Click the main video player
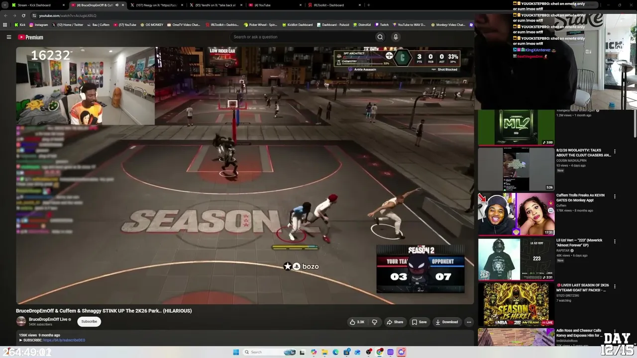 [x=245, y=176]
